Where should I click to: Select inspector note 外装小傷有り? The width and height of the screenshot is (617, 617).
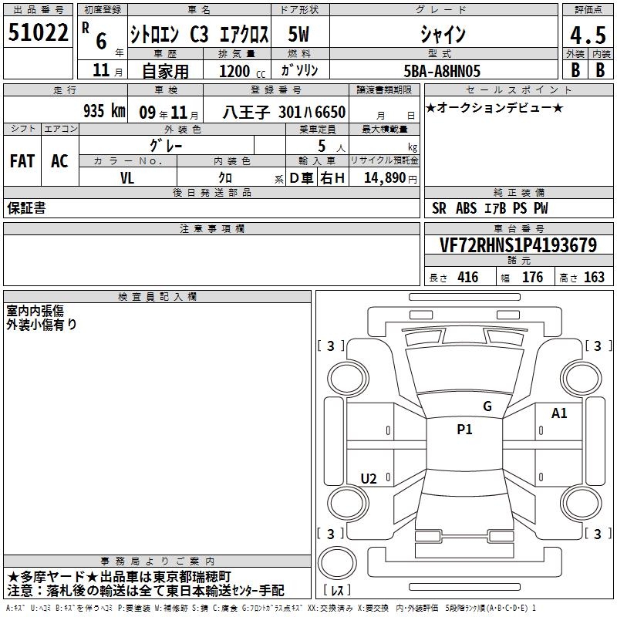[42, 324]
